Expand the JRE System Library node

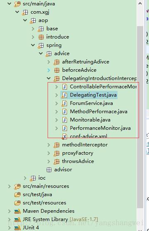pyautogui.click(x=10, y=219)
